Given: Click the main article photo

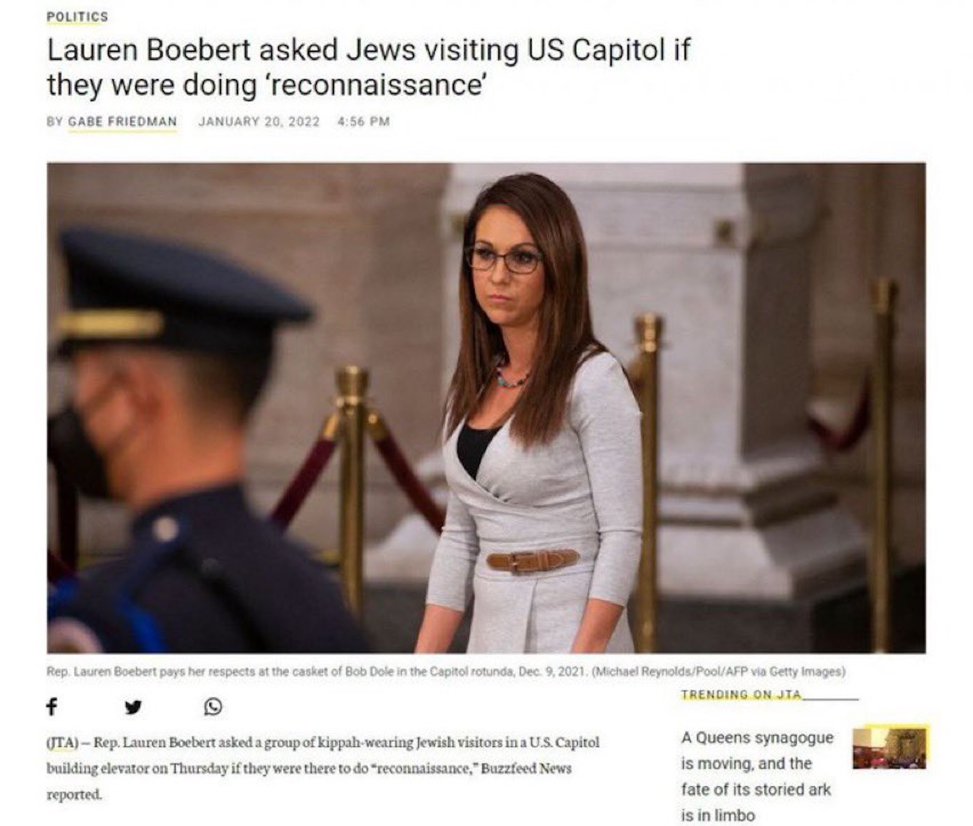Looking at the screenshot, I should click(x=486, y=407).
